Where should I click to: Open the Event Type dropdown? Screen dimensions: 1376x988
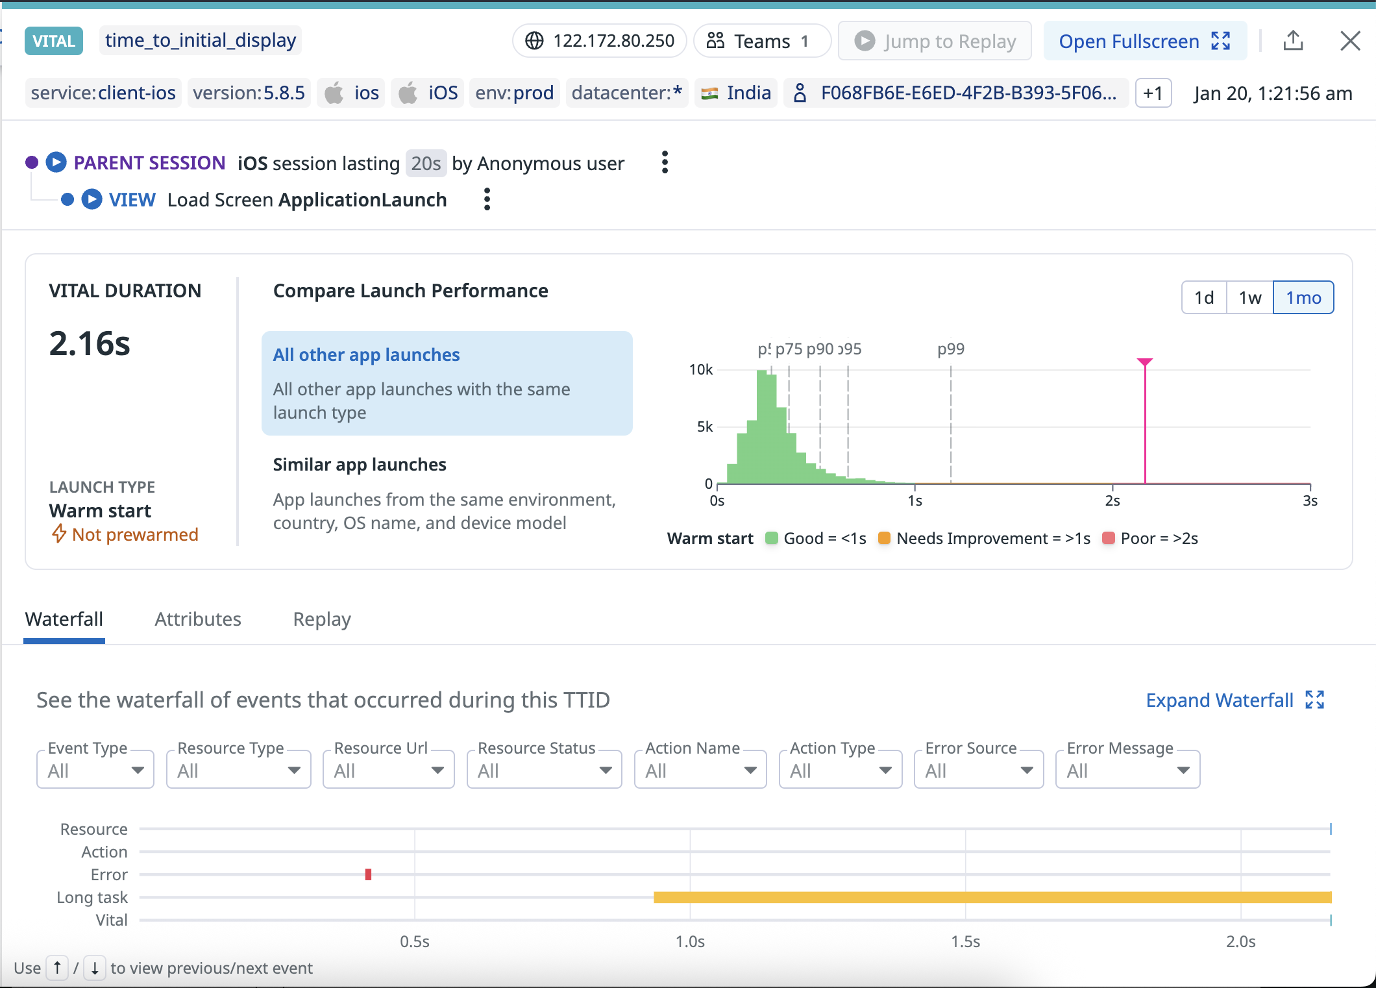(95, 770)
